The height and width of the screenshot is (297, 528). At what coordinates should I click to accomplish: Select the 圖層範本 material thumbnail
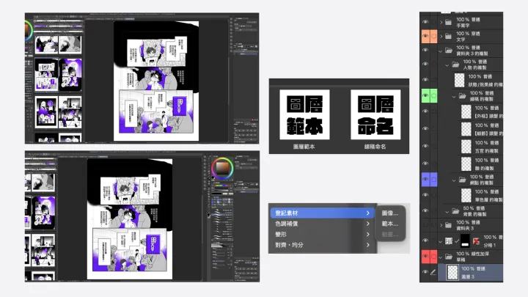point(304,114)
